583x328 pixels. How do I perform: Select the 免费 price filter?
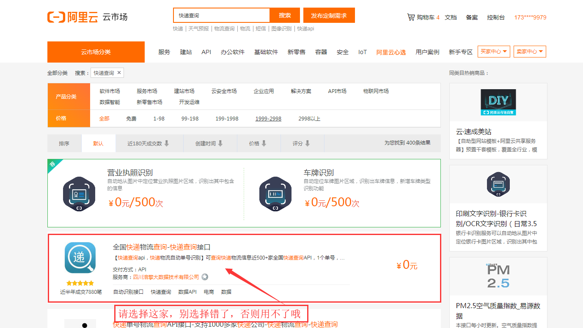pyautogui.click(x=131, y=118)
